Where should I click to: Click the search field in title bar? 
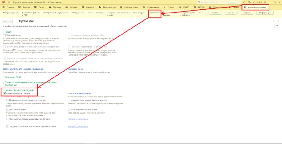coord(219,2)
